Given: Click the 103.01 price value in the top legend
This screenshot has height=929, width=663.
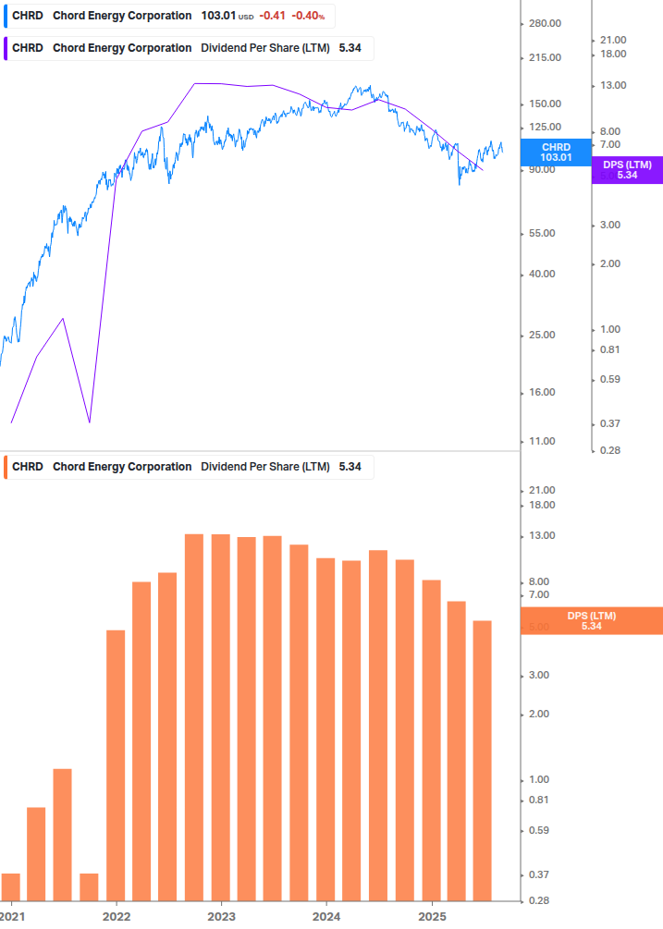Looking at the screenshot, I should 218,16.
